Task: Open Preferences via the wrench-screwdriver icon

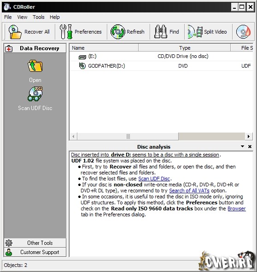Action: pos(66,32)
